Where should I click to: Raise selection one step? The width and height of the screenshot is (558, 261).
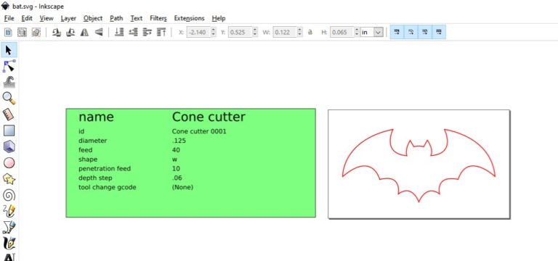coord(147,33)
